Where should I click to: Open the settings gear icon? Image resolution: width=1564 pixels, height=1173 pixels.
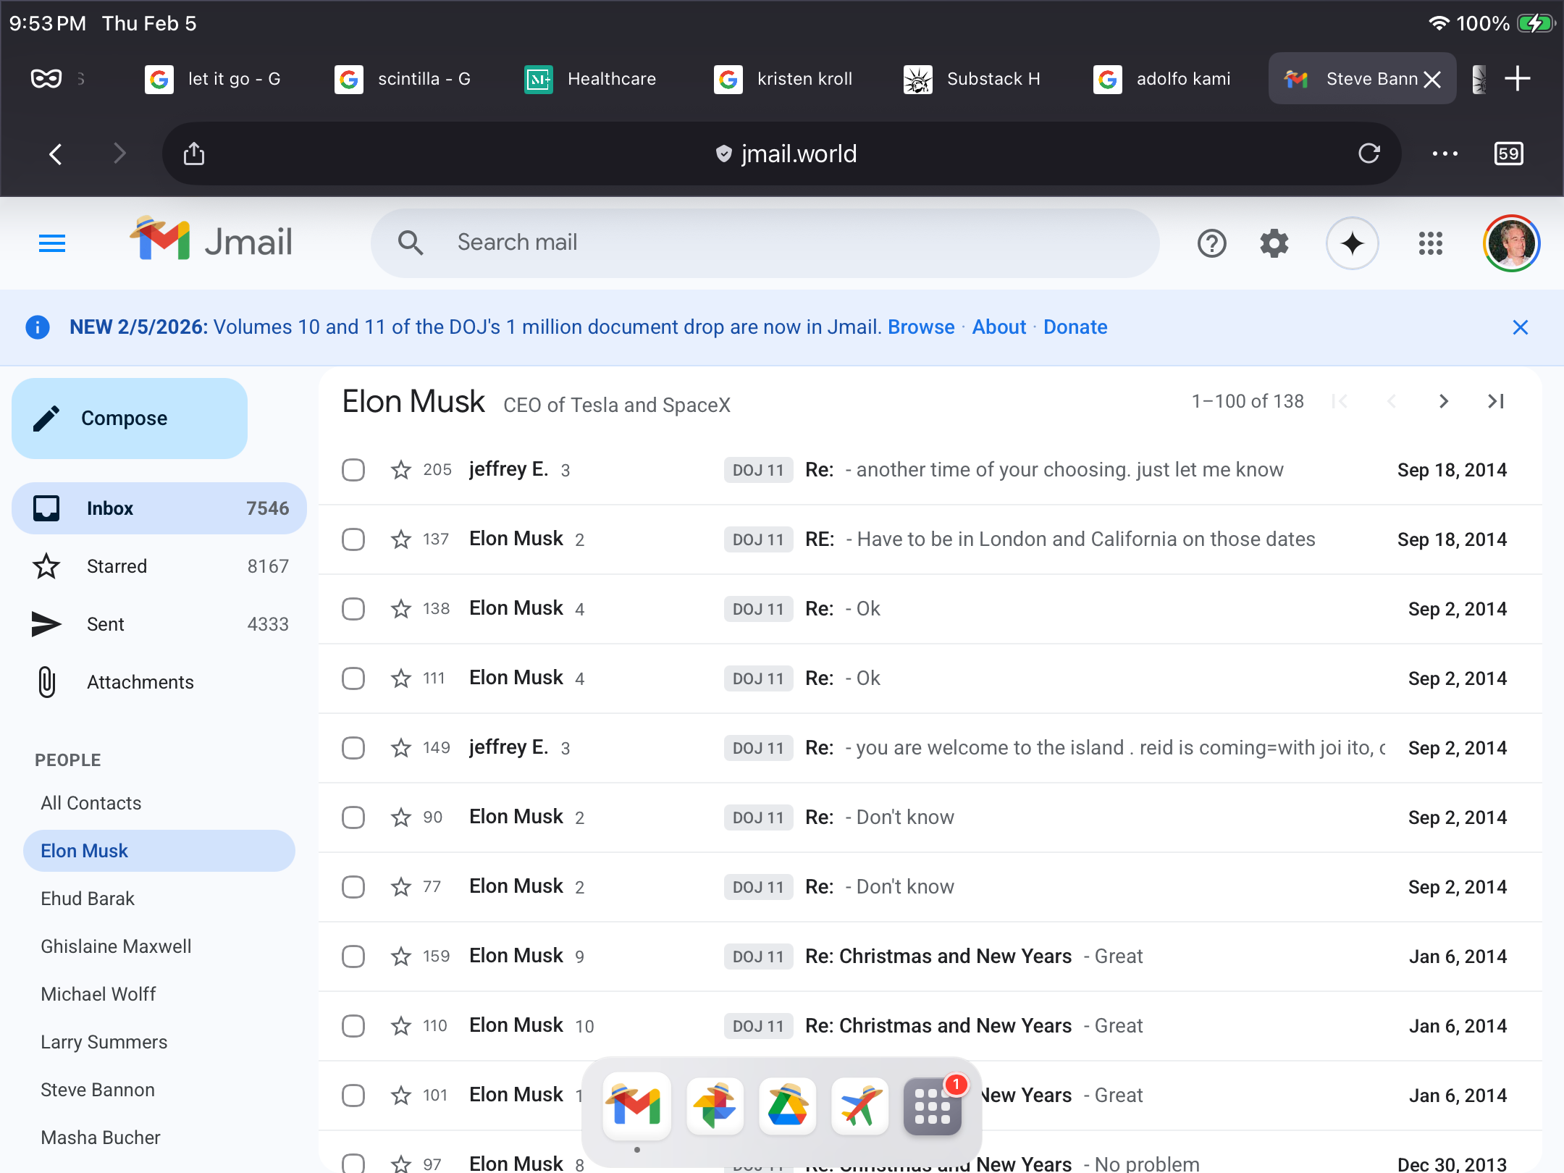[x=1274, y=243]
